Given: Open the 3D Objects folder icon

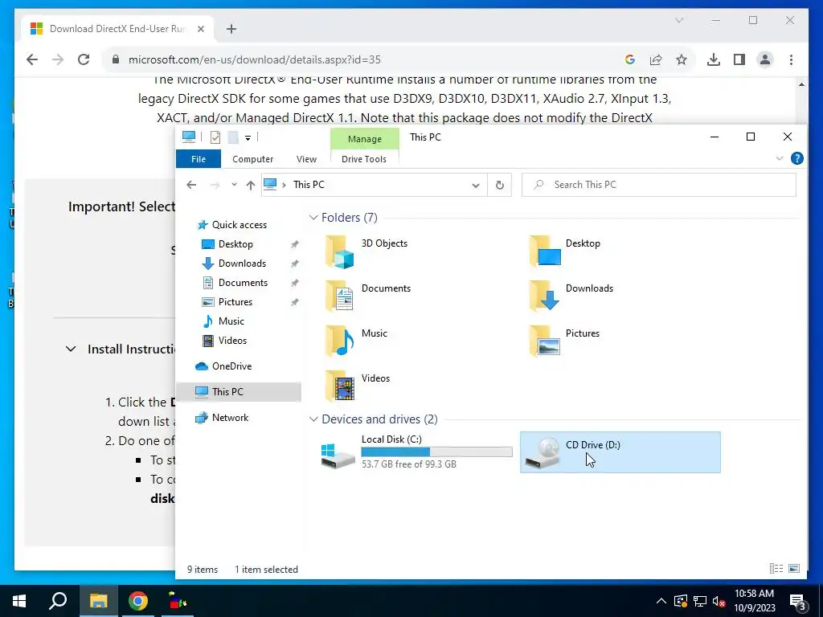Looking at the screenshot, I should tap(339, 251).
